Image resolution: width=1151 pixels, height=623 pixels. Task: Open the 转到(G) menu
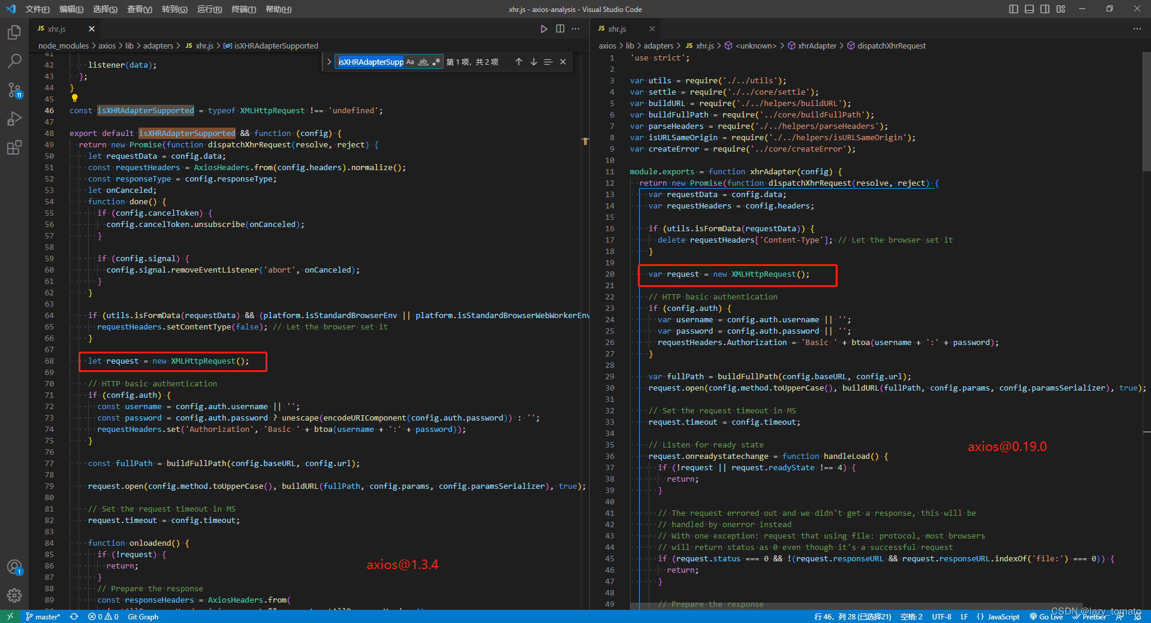click(x=174, y=9)
